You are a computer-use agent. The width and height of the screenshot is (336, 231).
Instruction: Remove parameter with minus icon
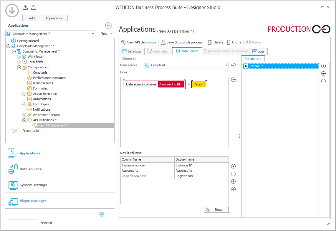tap(324, 81)
